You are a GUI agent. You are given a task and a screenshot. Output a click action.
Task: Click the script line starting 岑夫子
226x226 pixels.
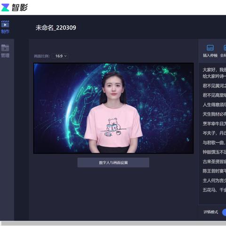[x=214, y=133]
